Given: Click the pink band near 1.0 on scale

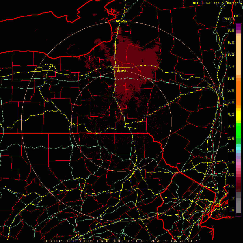Looking at the screenshot, I should point(238,164).
